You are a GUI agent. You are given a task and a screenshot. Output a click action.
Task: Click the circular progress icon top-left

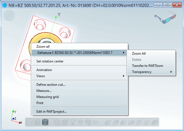click(9, 16)
